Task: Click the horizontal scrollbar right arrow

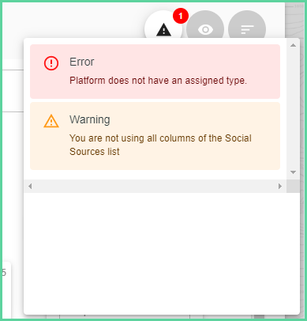Action: [280, 187]
